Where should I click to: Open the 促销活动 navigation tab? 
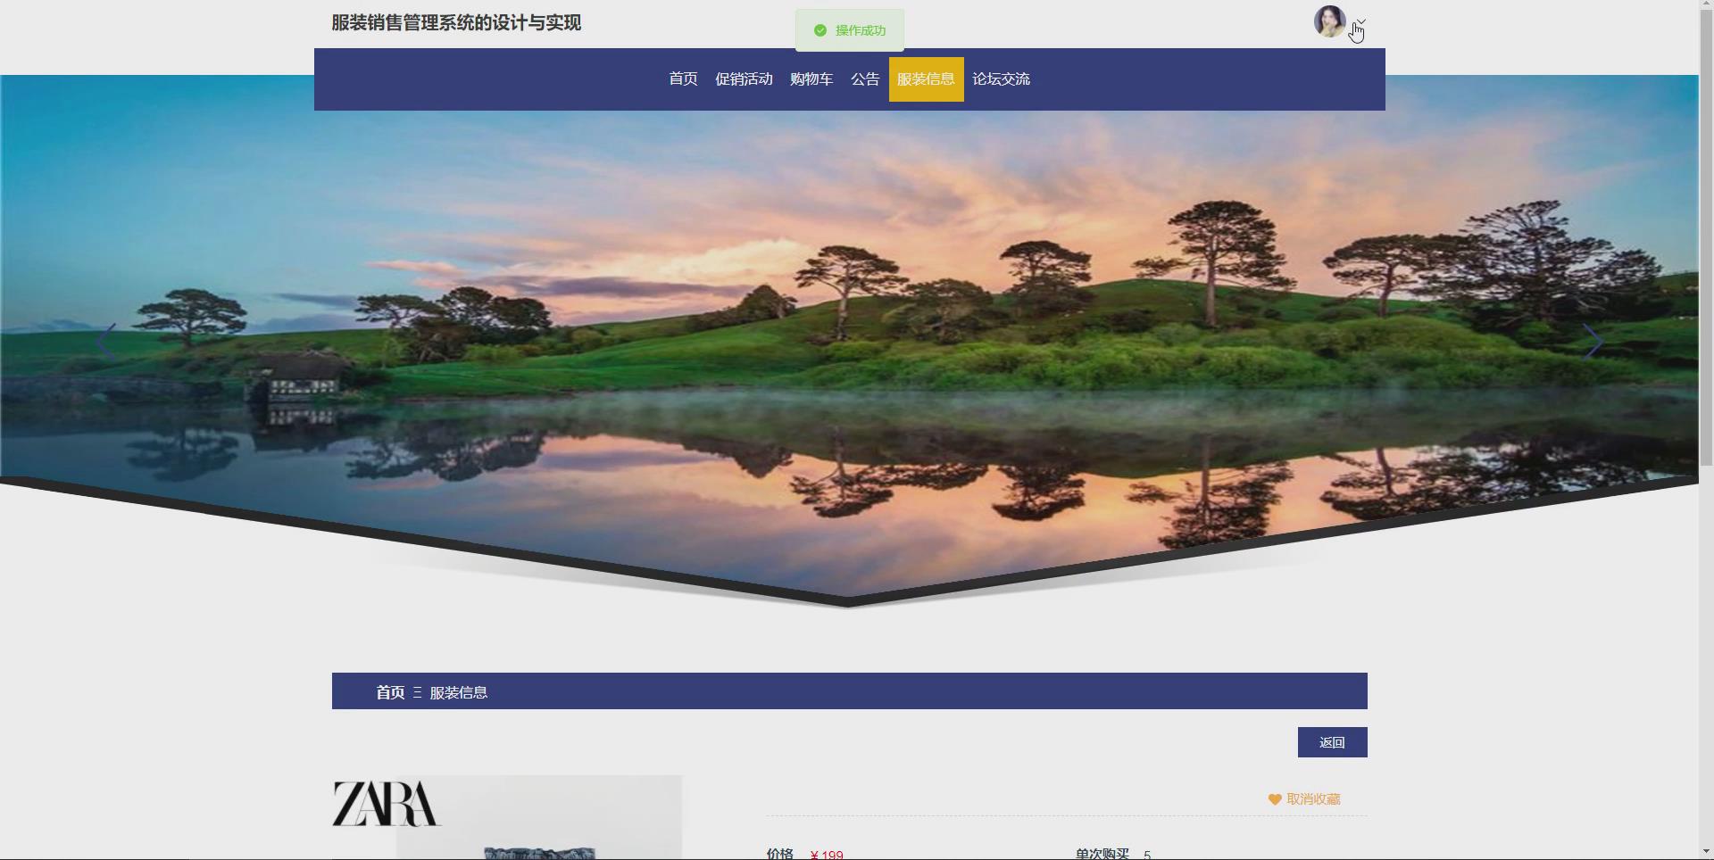tap(745, 79)
